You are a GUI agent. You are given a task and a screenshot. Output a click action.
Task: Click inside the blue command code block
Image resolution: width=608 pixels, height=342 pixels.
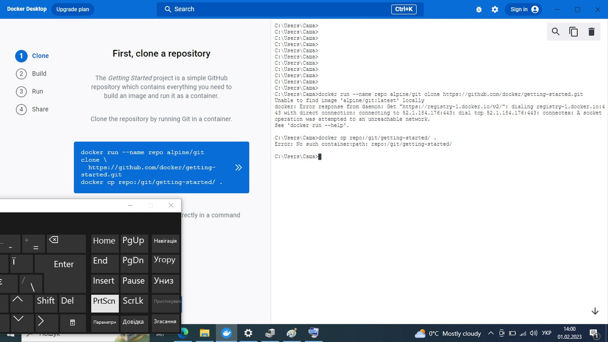[x=161, y=167]
